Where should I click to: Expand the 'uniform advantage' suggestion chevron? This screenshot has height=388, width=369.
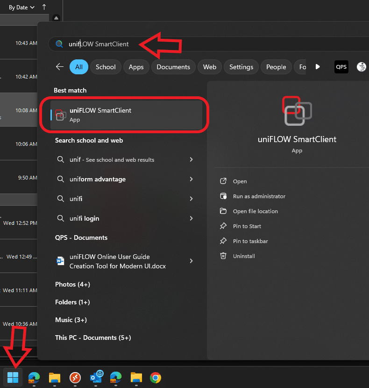(191, 179)
